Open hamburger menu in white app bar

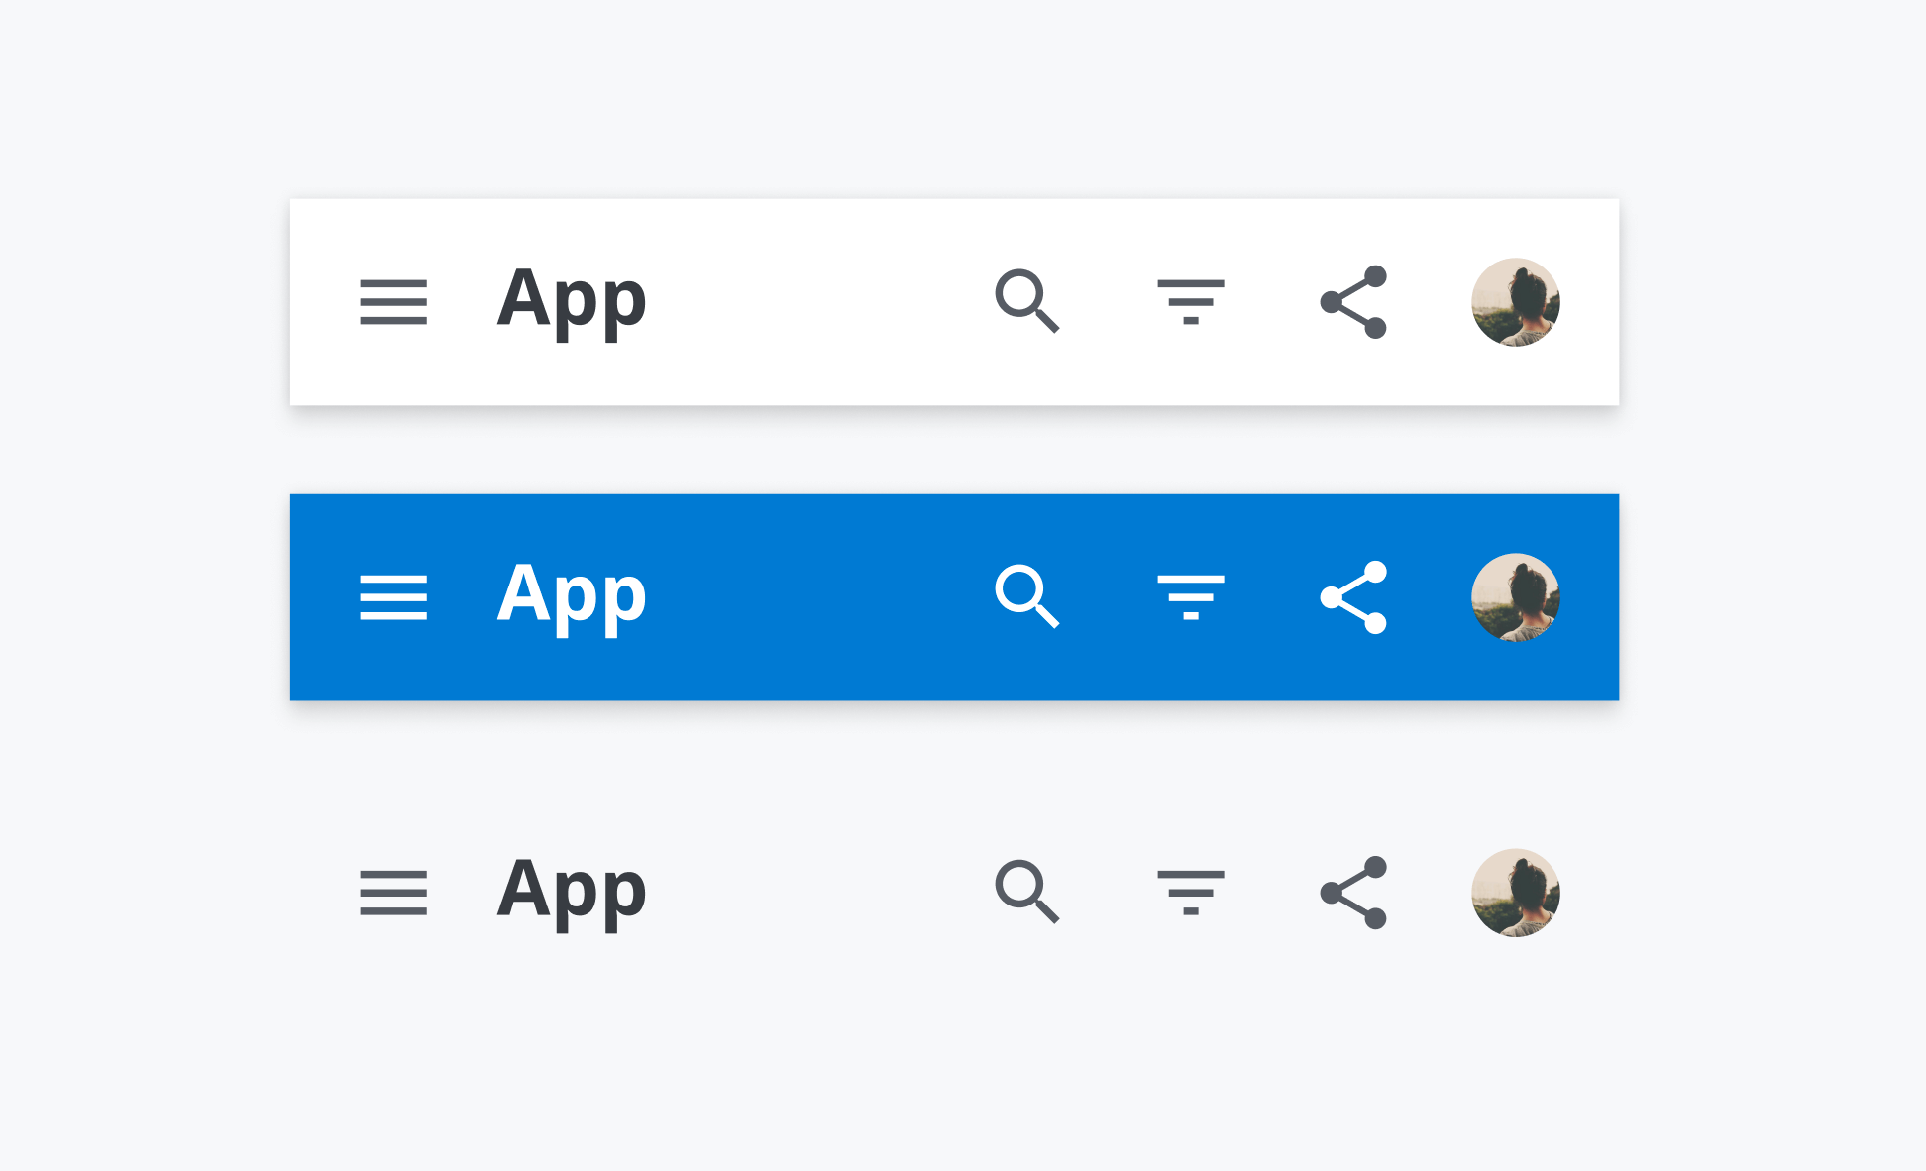[393, 302]
